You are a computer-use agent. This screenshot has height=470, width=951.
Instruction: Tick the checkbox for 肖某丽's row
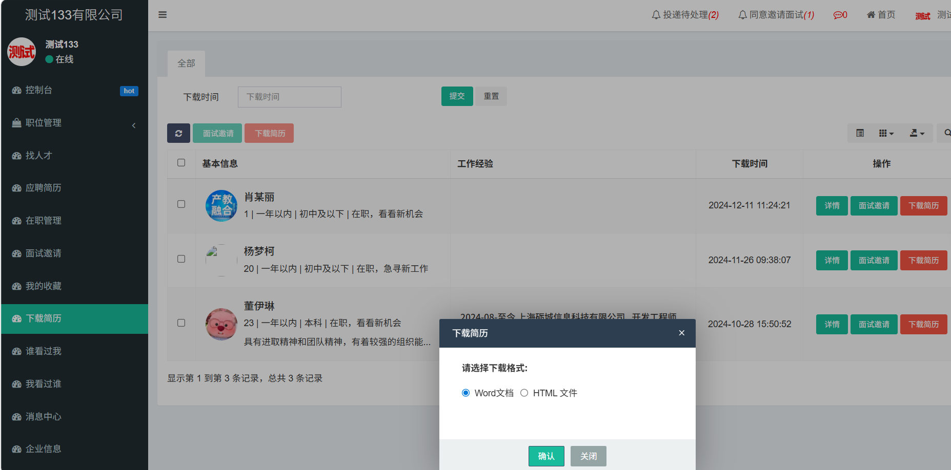(x=181, y=204)
